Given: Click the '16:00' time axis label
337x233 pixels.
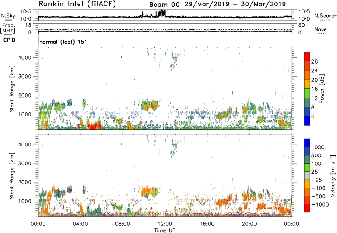Looking at the screenshot, I should click(x=207, y=224).
